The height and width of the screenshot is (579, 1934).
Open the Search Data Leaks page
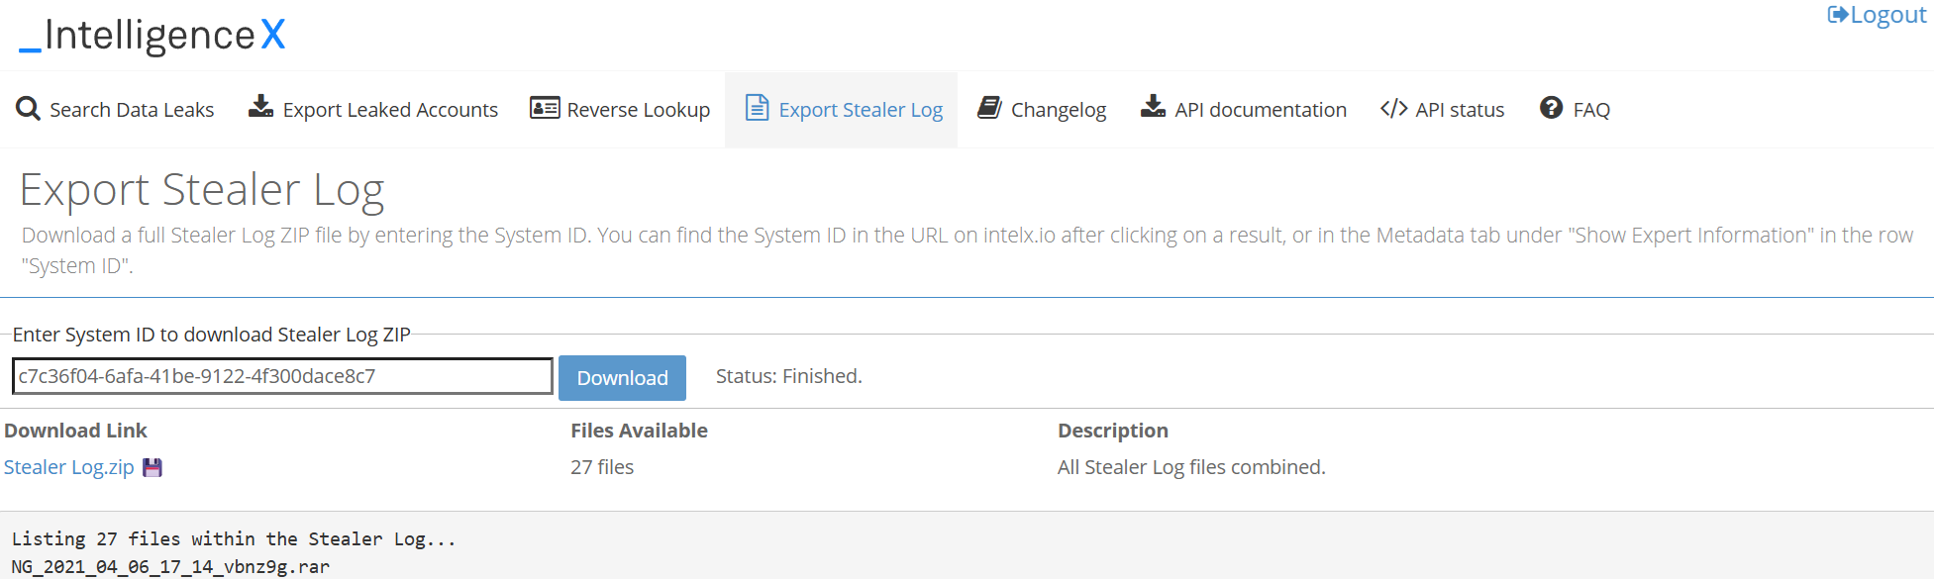tap(132, 110)
